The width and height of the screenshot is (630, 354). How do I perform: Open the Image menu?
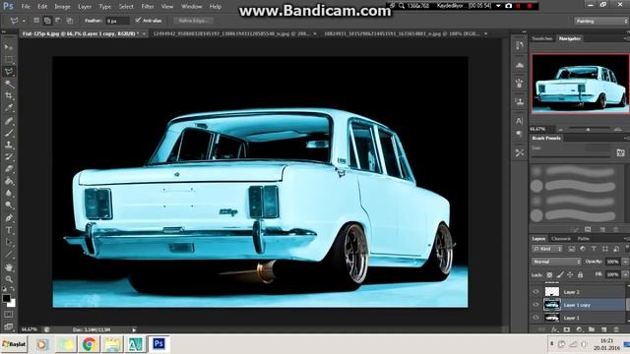62,7
